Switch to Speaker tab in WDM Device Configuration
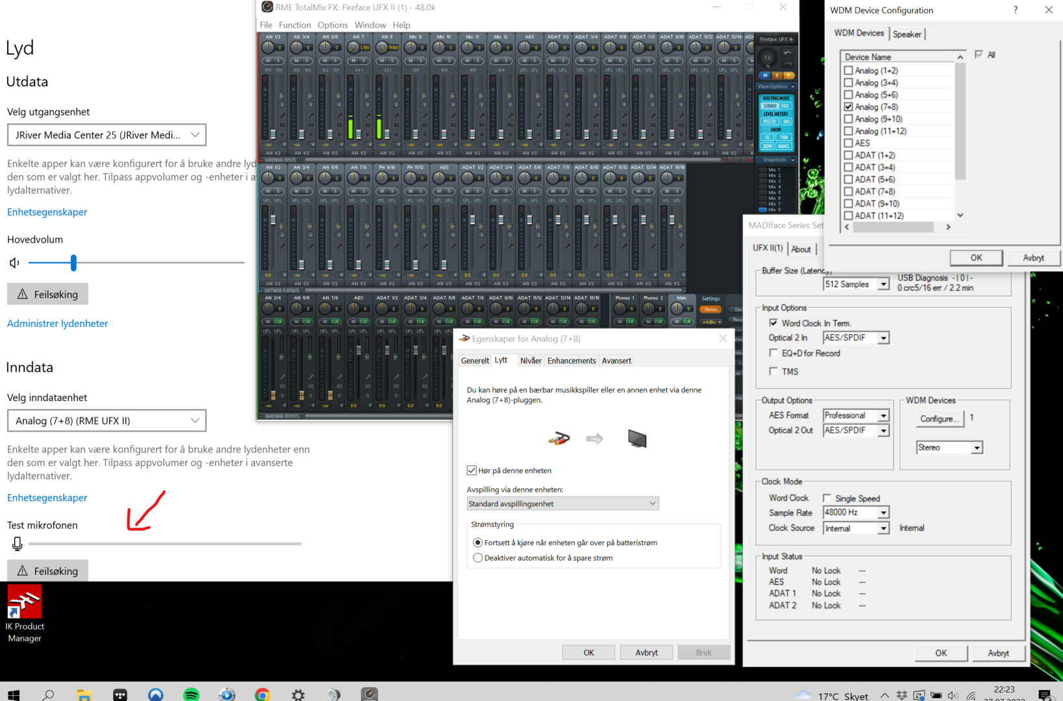Screen dimensions: 1063x701 [907, 34]
